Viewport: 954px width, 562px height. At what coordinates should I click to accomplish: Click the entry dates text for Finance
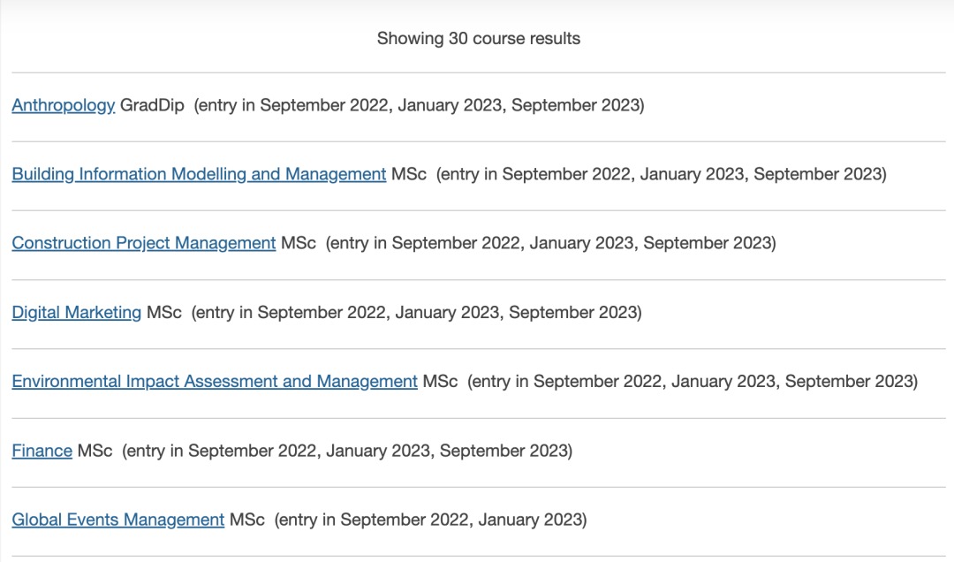[347, 451]
